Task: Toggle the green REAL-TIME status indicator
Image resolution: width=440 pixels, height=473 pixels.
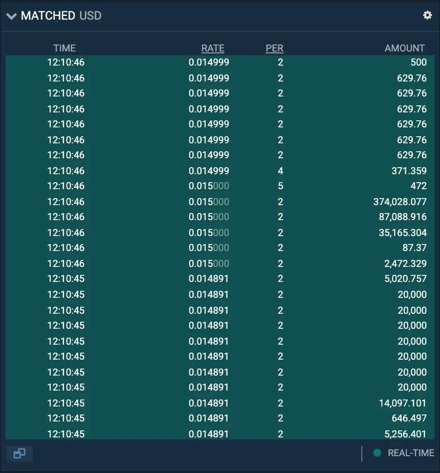Action: (377, 453)
